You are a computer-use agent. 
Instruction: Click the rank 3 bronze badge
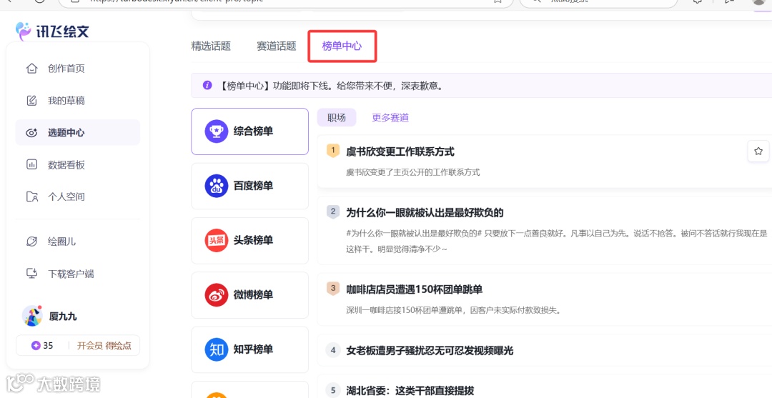[x=333, y=288]
